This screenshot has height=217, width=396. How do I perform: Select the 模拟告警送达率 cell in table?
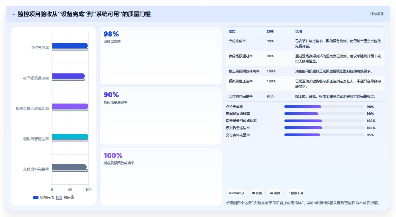pos(241,81)
